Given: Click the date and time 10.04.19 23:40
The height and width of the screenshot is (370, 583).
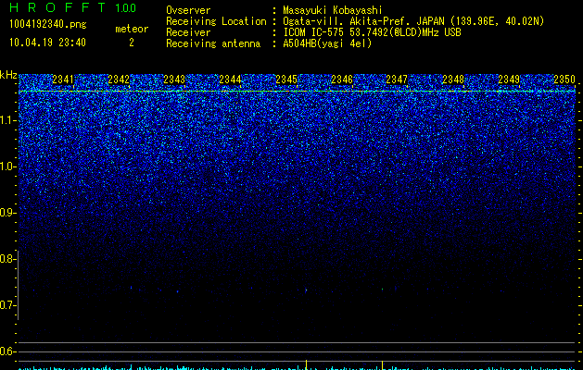Looking at the screenshot, I should pos(47,43).
